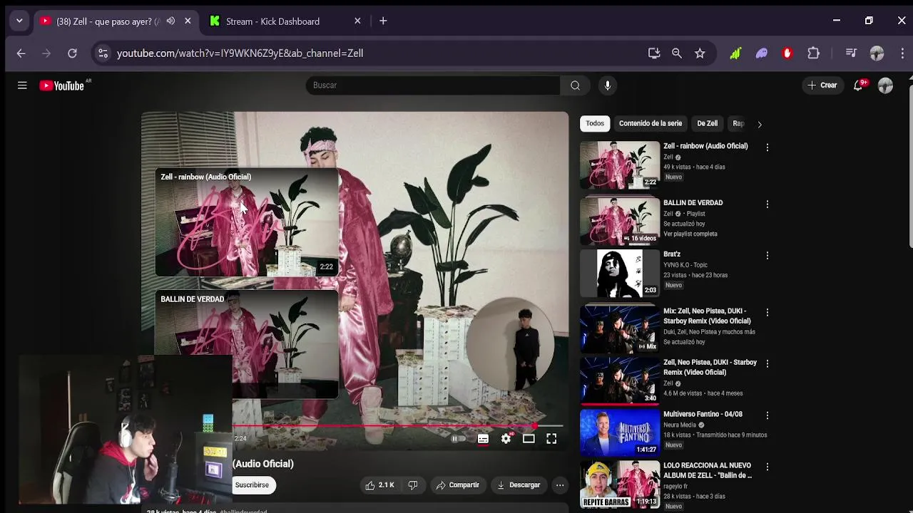Open the tab search dropdown arrow

pos(19,21)
